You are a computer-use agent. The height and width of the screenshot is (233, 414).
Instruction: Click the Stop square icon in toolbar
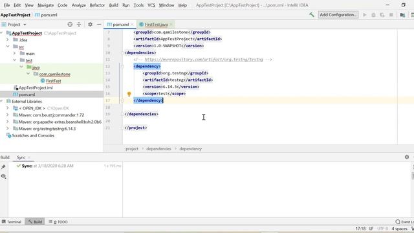(x=391, y=15)
